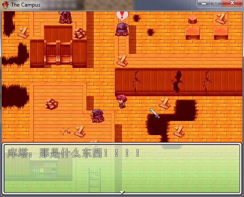Click the red exclamation speech balloon

pyautogui.click(x=122, y=16)
